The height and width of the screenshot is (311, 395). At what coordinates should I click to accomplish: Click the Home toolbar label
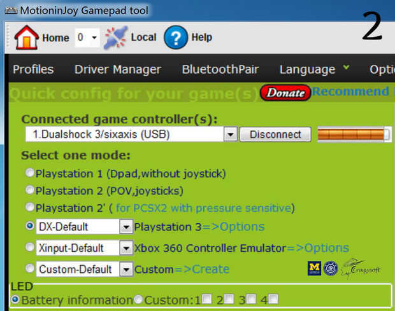(x=55, y=38)
